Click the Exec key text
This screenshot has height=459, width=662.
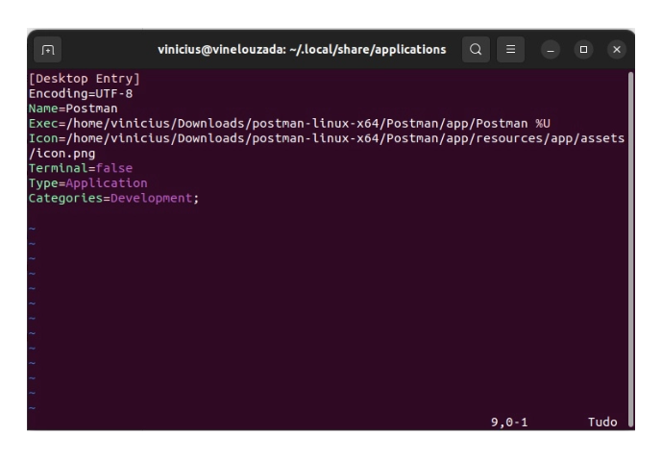(43, 124)
